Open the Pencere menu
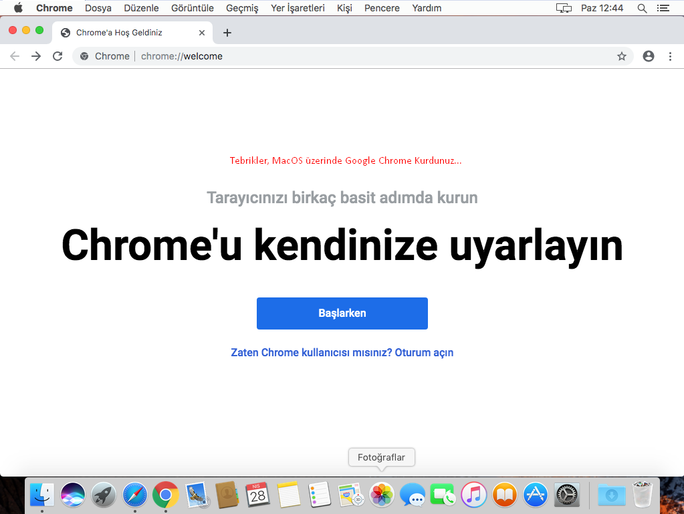This screenshot has height=514, width=684. pyautogui.click(x=382, y=8)
